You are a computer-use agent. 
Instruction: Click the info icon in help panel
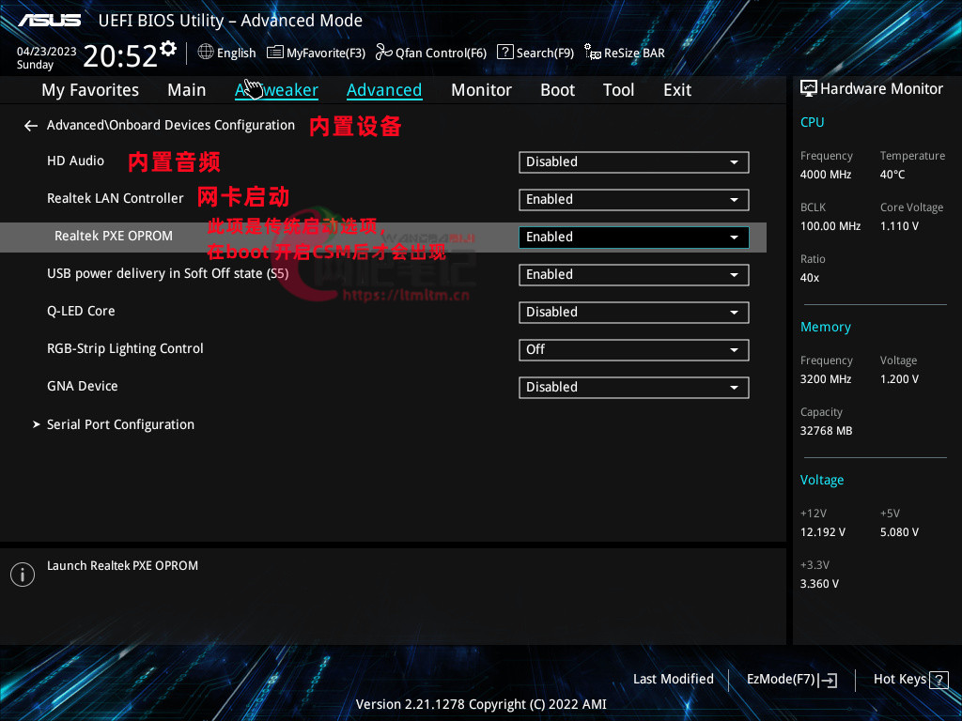pyautogui.click(x=23, y=575)
